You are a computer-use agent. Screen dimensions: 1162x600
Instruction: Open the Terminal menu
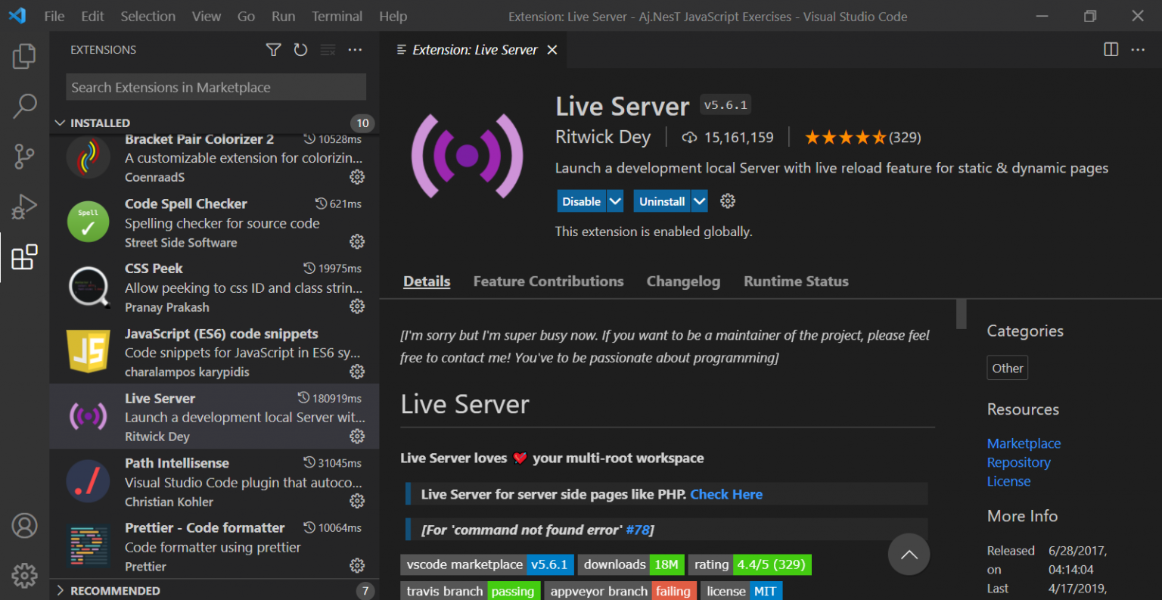coord(337,16)
